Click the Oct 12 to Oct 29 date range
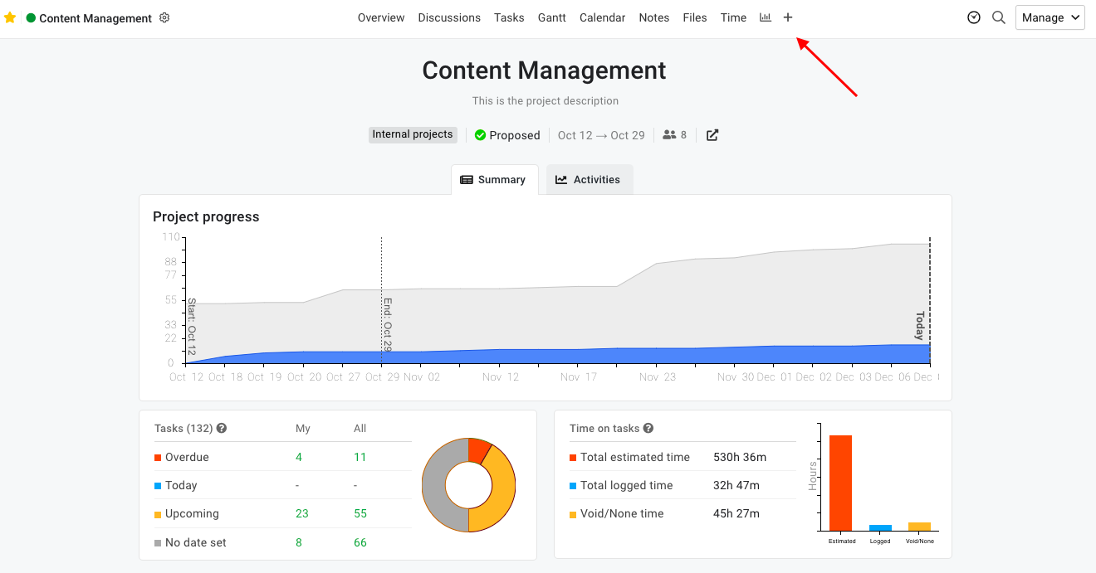This screenshot has width=1096, height=573. [600, 134]
